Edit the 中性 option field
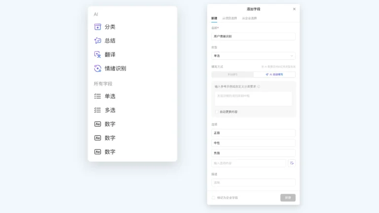 253,143
